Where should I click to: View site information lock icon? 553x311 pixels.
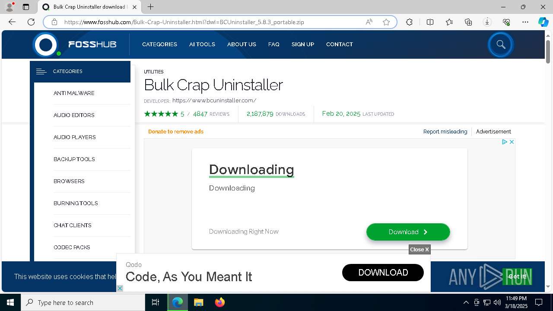point(54,22)
